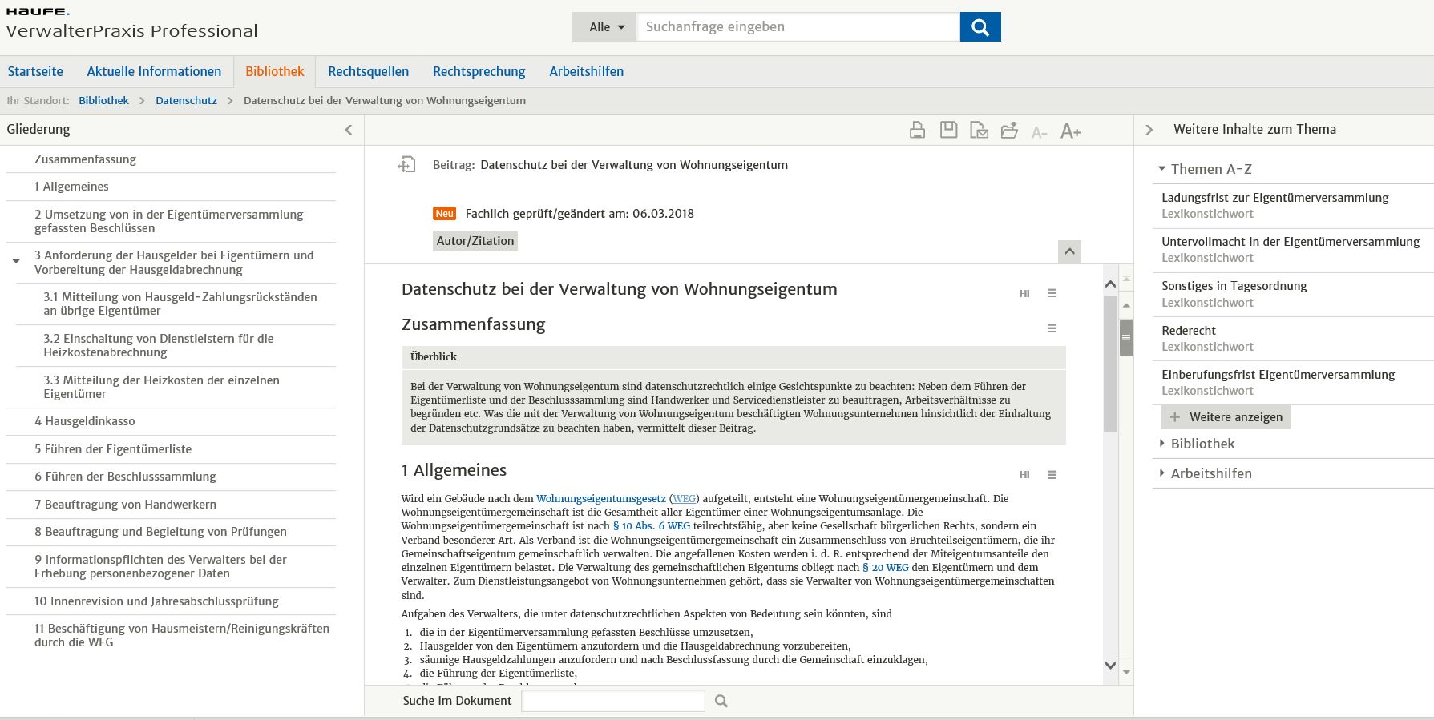Click the inner scrollbar up chevron
Image resolution: width=1434 pixels, height=720 pixels.
(1110, 284)
